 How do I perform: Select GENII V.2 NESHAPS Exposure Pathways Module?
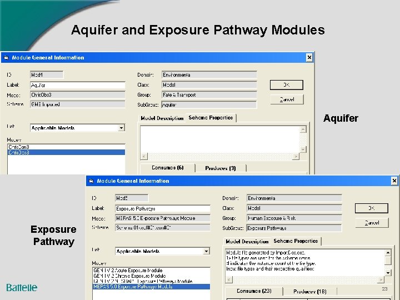click(151, 281)
